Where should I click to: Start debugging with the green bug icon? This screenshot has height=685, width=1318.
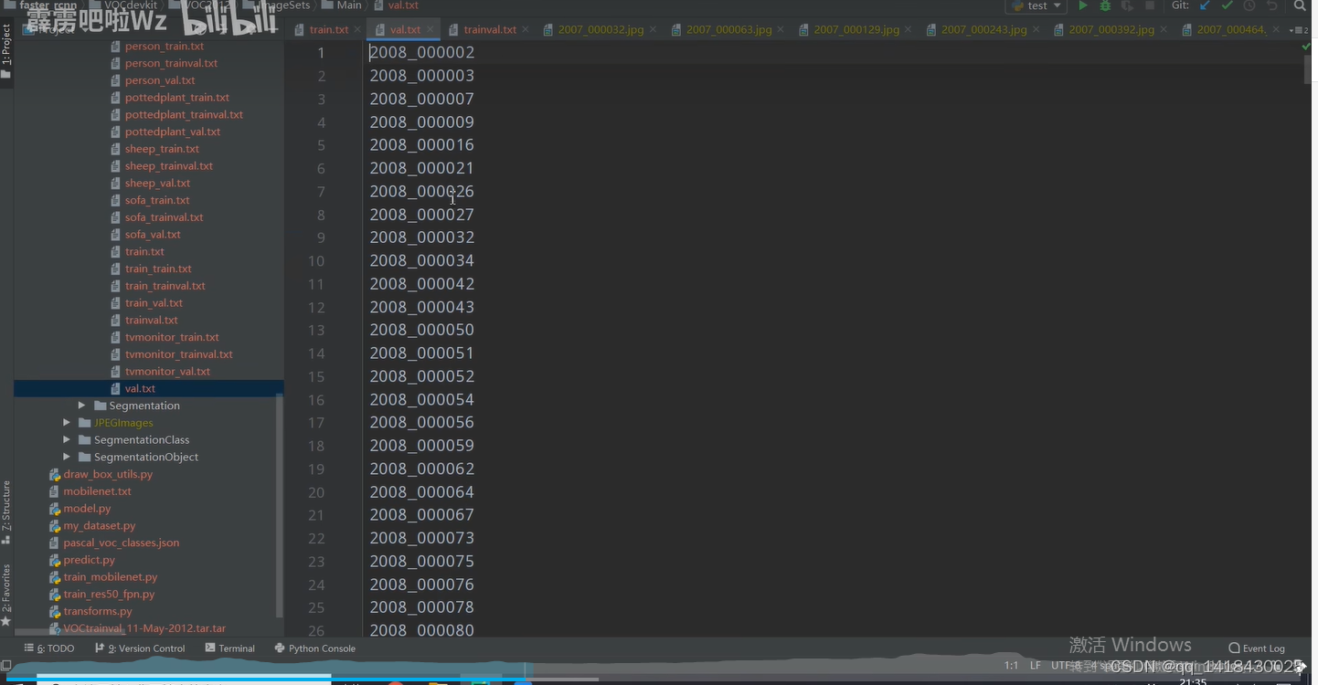tap(1105, 5)
